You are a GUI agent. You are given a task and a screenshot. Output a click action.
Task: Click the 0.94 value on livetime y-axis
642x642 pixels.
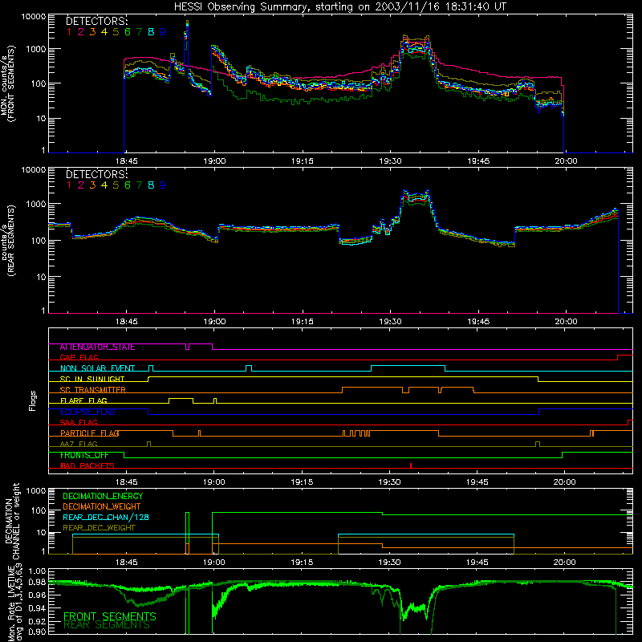coord(38,607)
